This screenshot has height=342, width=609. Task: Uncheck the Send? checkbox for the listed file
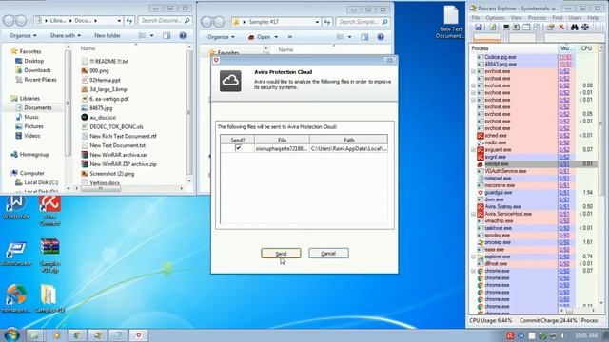point(239,148)
